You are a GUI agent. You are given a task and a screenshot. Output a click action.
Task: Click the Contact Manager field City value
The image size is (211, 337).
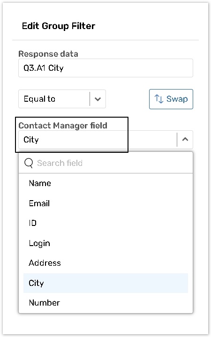coord(31,140)
